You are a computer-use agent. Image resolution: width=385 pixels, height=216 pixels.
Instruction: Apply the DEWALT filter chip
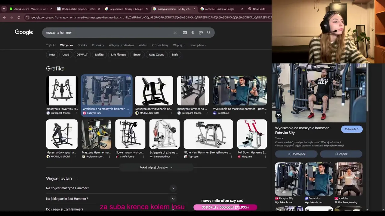pyautogui.click(x=82, y=55)
